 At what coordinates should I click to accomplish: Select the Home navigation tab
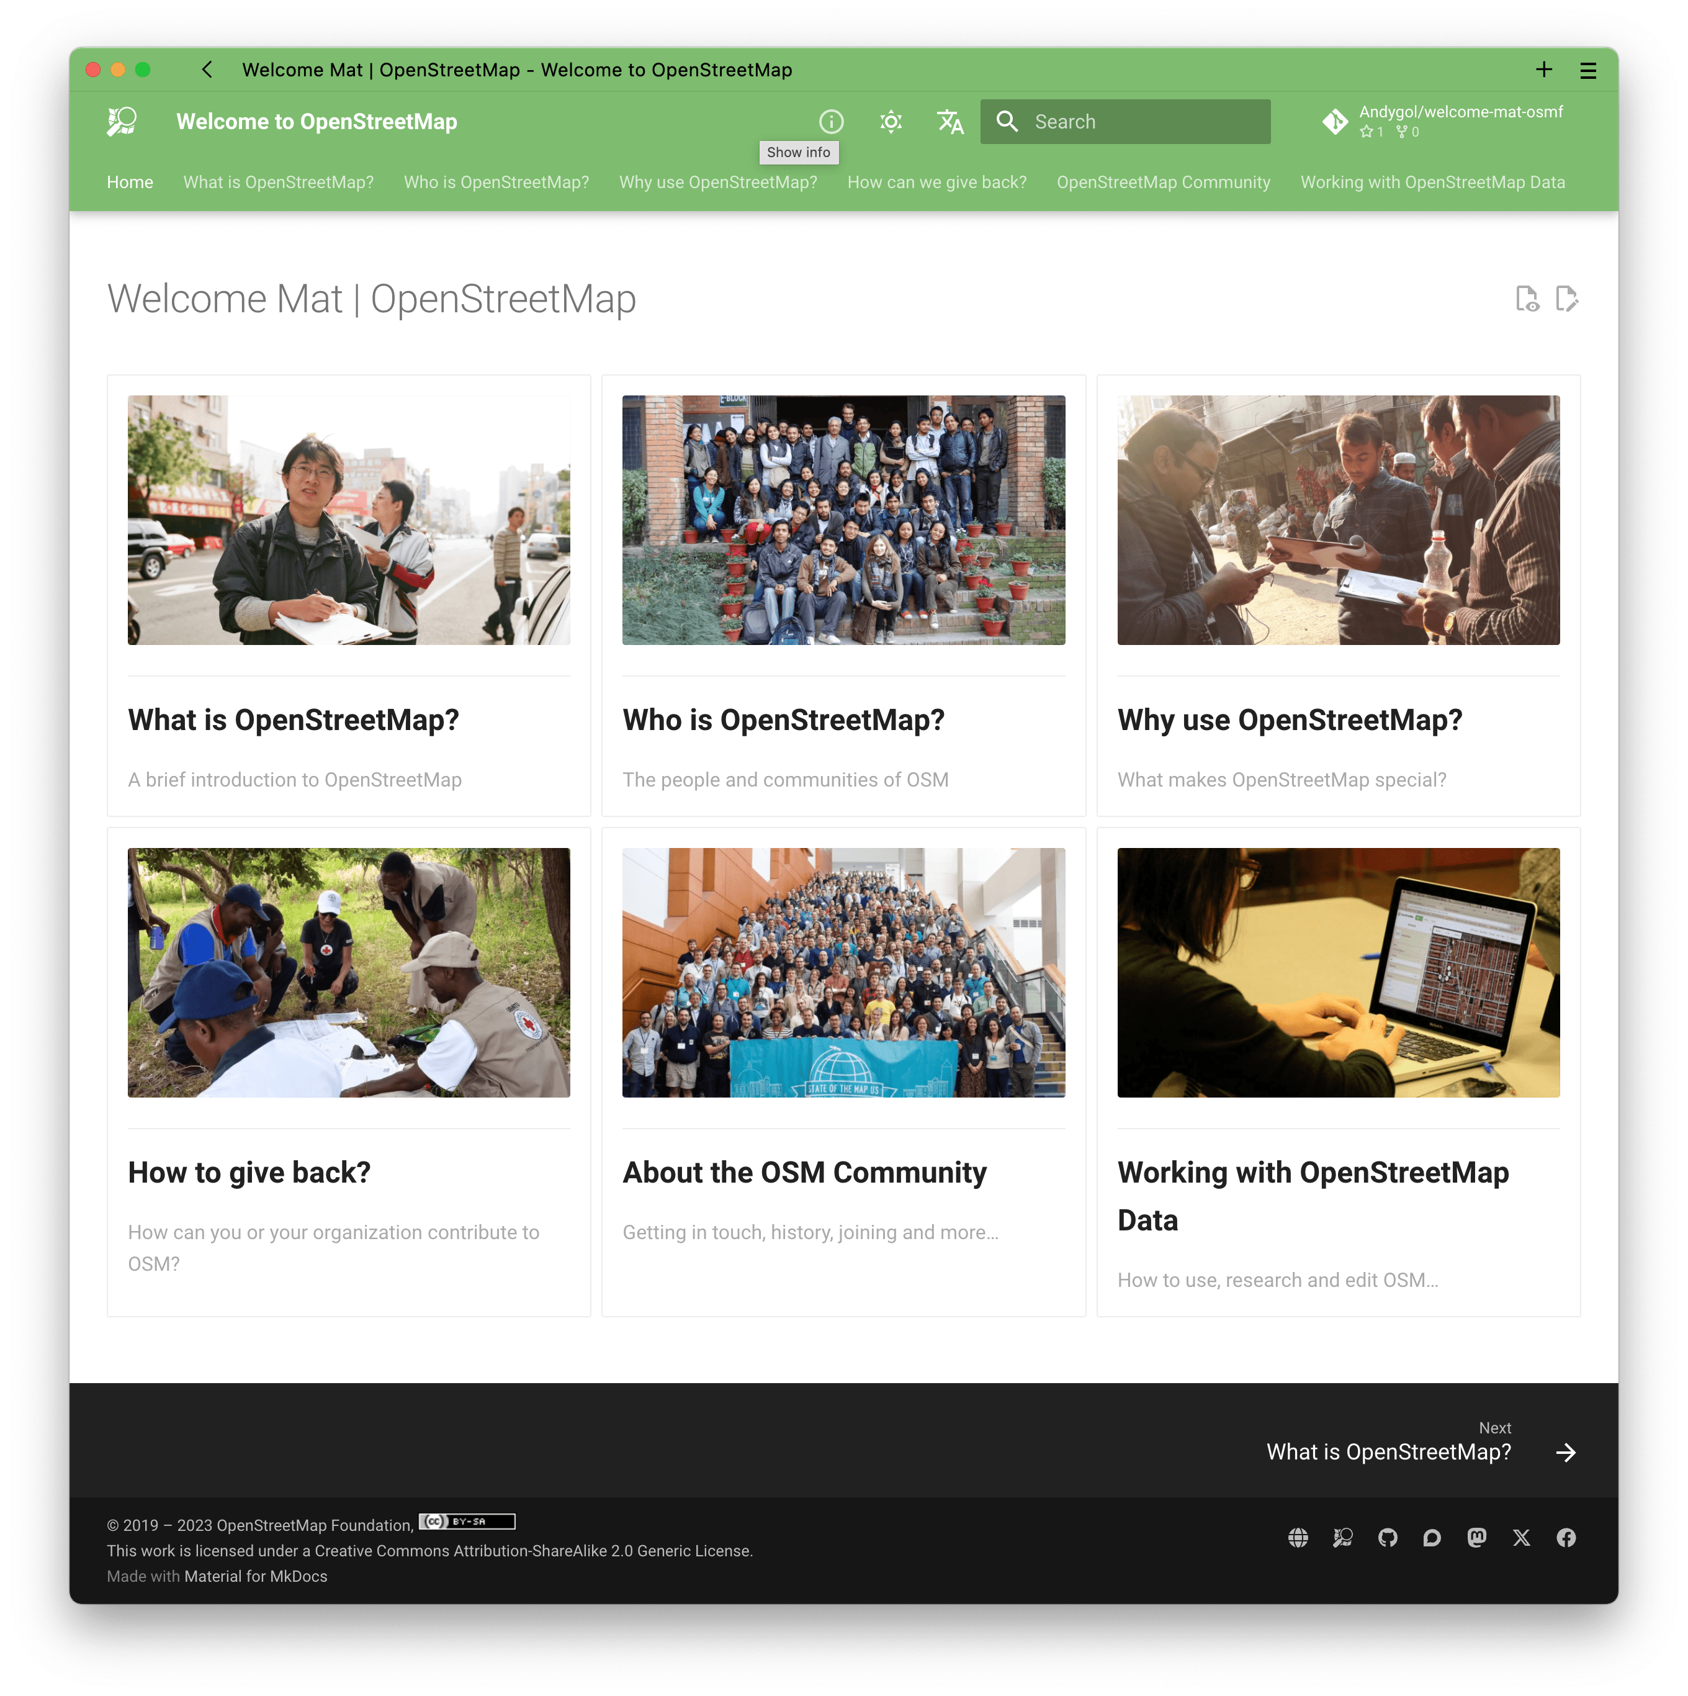[x=130, y=182]
